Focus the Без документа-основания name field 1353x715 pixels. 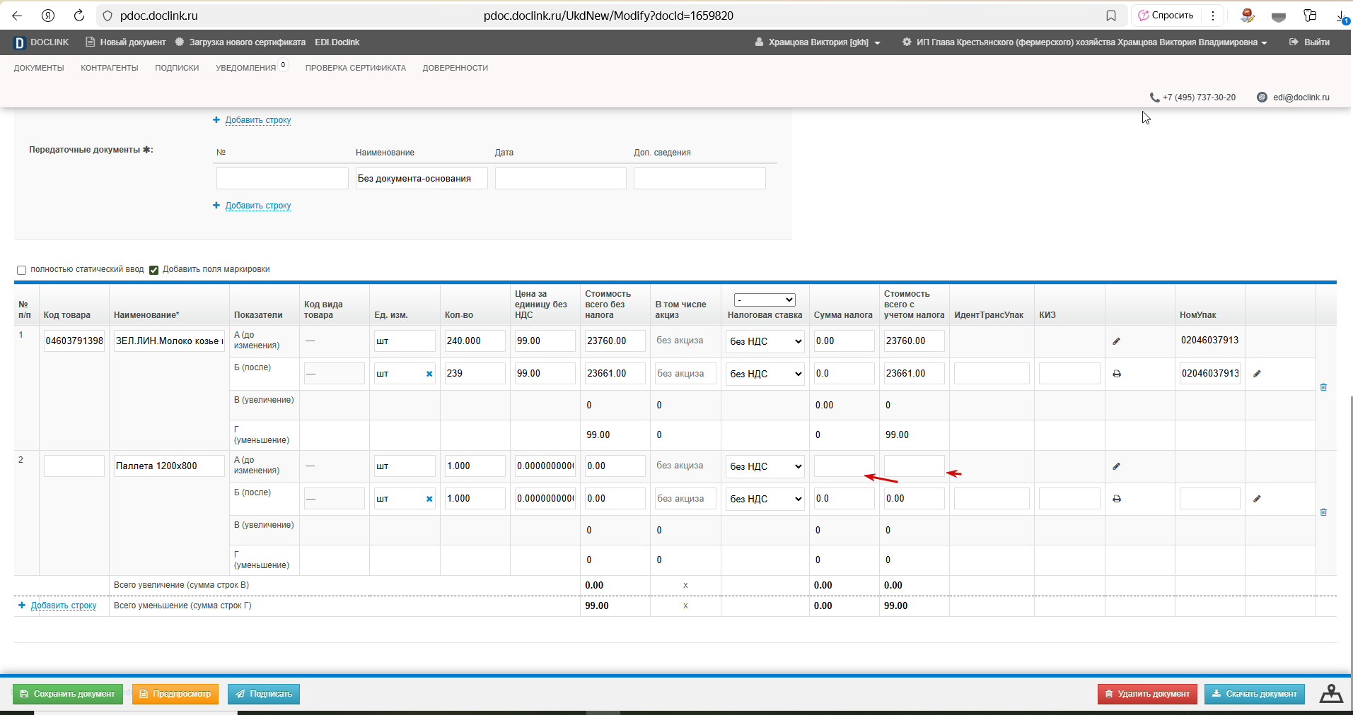[422, 179]
